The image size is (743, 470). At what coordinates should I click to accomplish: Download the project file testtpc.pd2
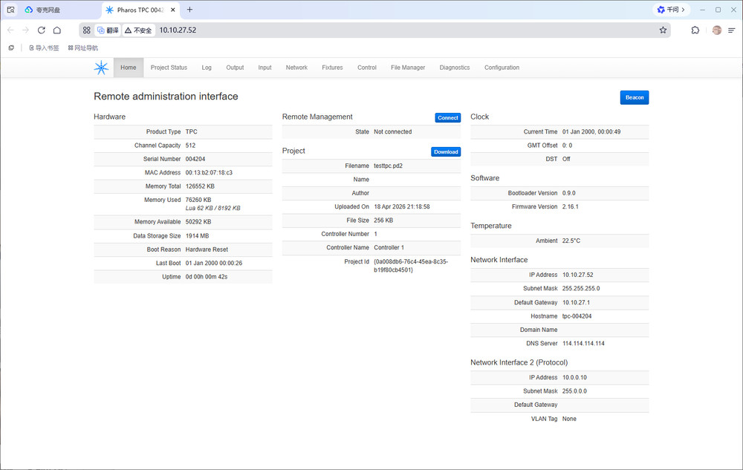[446, 151]
